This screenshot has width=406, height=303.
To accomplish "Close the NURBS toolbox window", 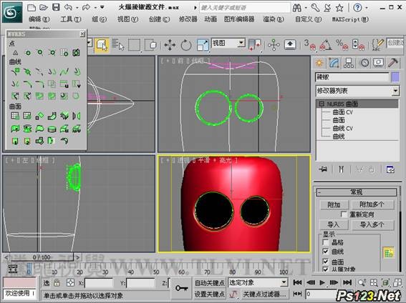I will coord(82,34).
